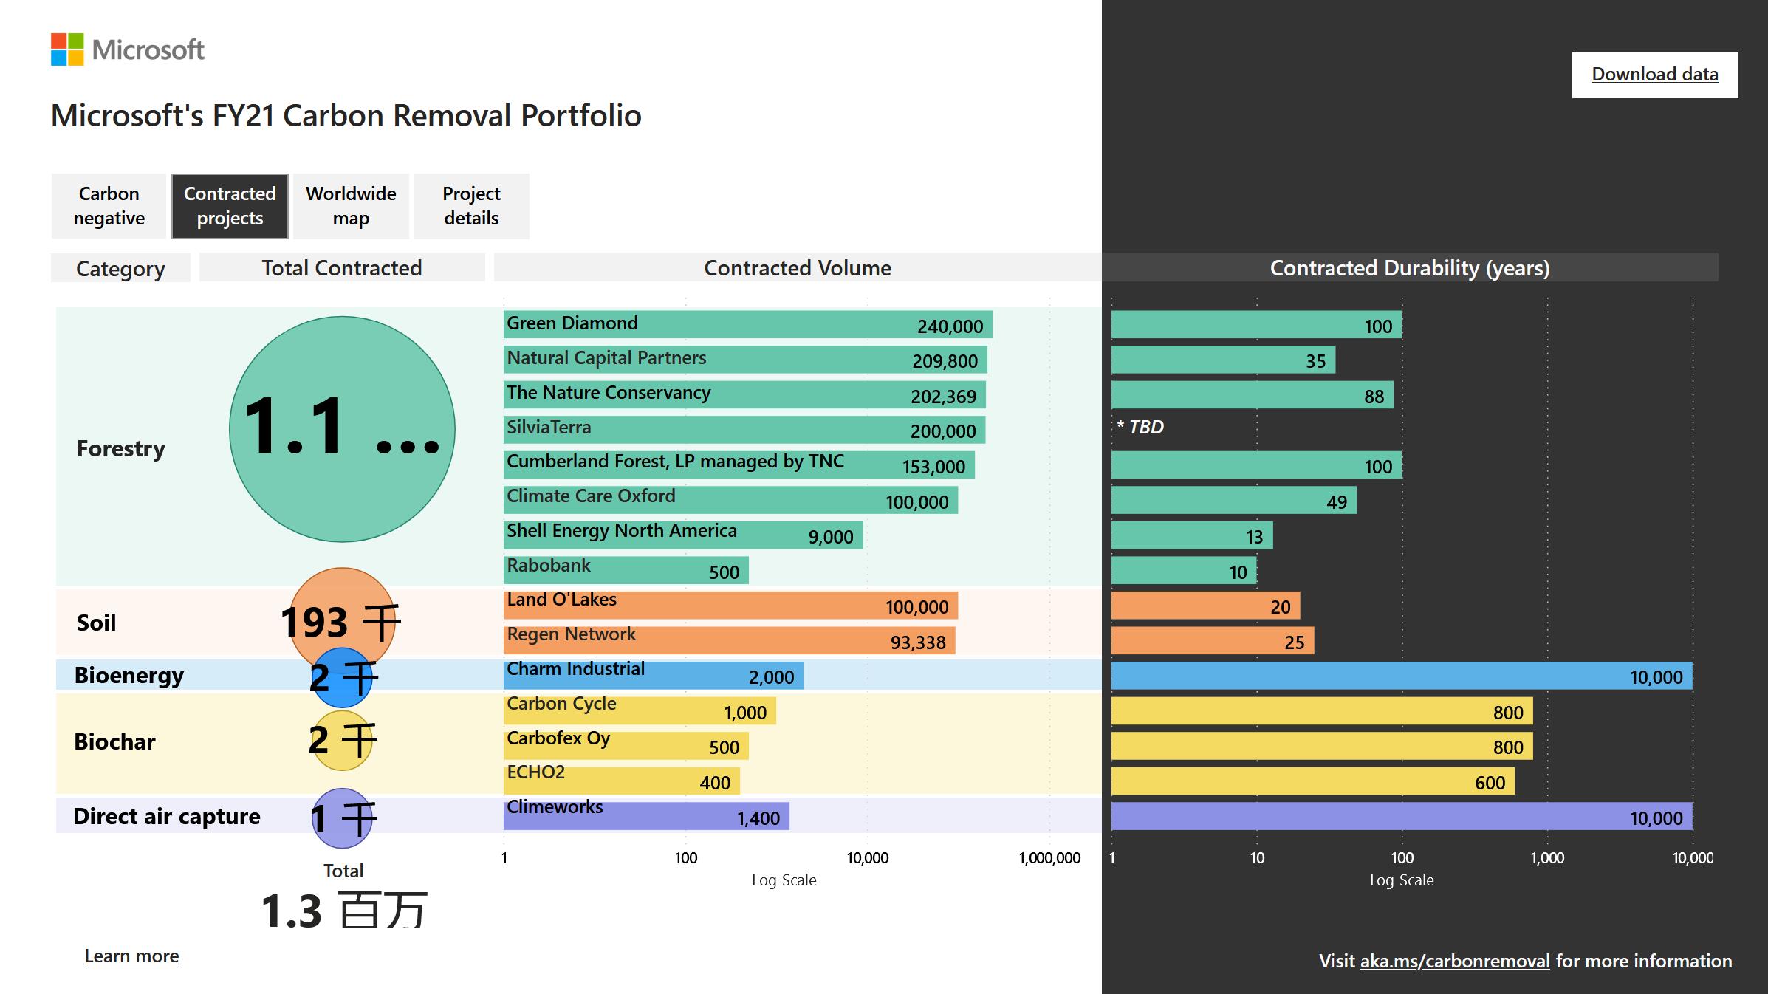Click the 35-year durability bar

(x=1224, y=360)
